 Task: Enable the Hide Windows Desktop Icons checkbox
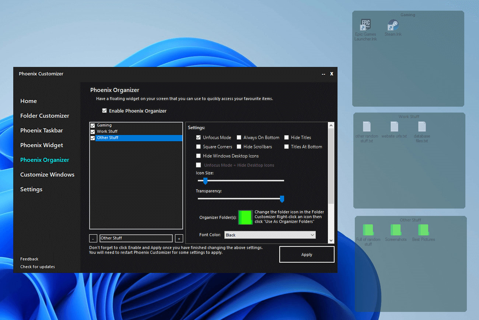click(x=199, y=156)
